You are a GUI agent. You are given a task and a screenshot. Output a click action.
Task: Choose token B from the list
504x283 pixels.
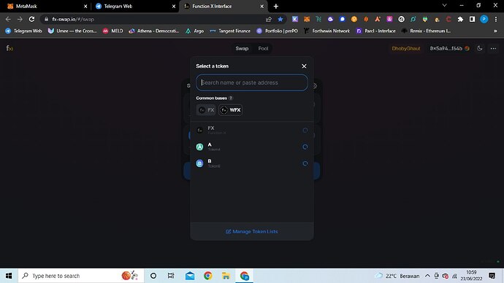pyautogui.click(x=252, y=163)
